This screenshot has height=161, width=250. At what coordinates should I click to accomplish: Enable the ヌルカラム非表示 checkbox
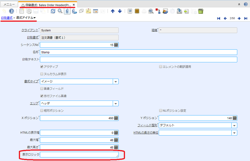(x=42, y=74)
